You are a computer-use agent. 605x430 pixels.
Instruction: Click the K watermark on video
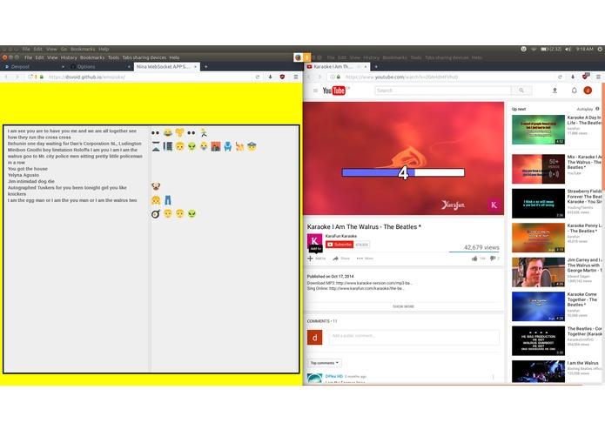coord(494,205)
